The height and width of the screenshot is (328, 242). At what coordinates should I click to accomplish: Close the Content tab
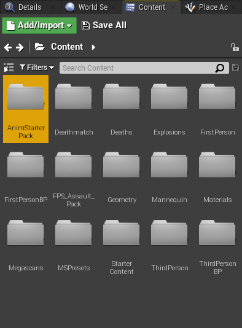click(x=173, y=7)
